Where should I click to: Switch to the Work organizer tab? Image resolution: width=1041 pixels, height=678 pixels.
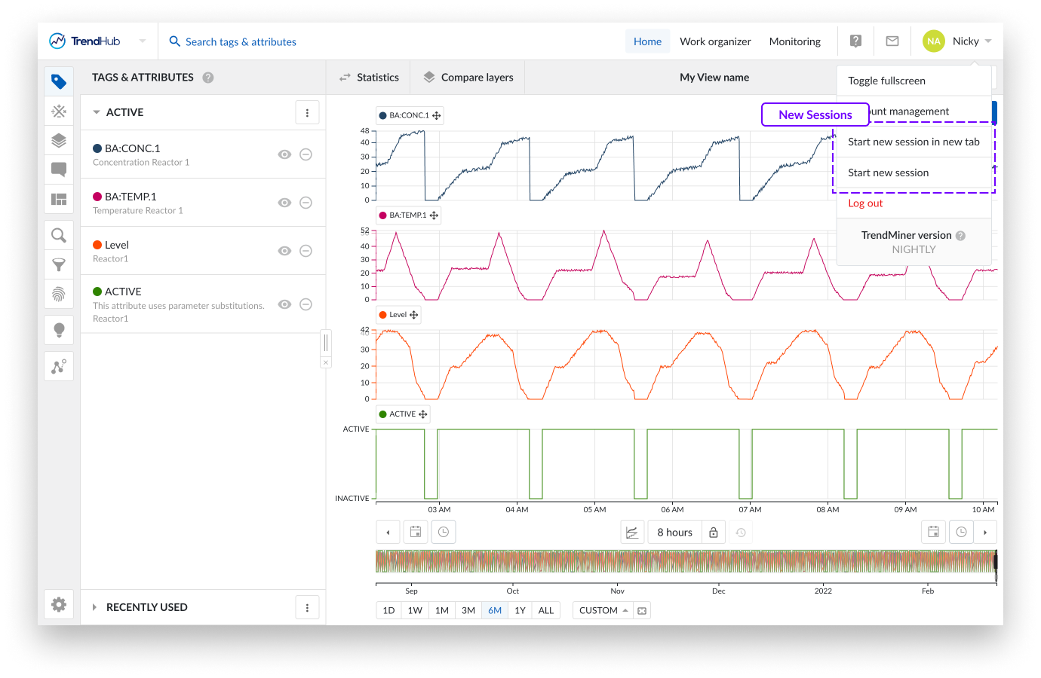click(715, 41)
